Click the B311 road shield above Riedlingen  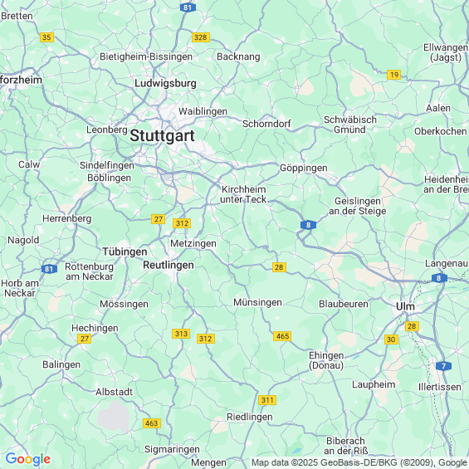(267, 400)
